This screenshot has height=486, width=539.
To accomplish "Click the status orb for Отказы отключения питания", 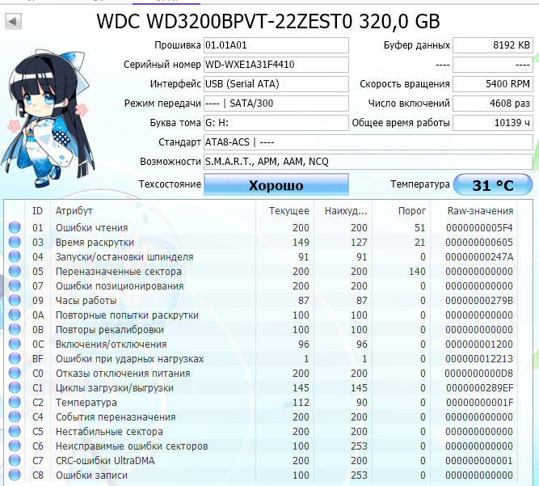I will [15, 373].
